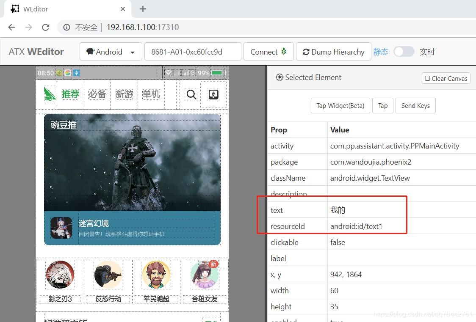Click the Wandoujia green logo icon
Viewport: 476px width, 322px height.
(x=50, y=94)
